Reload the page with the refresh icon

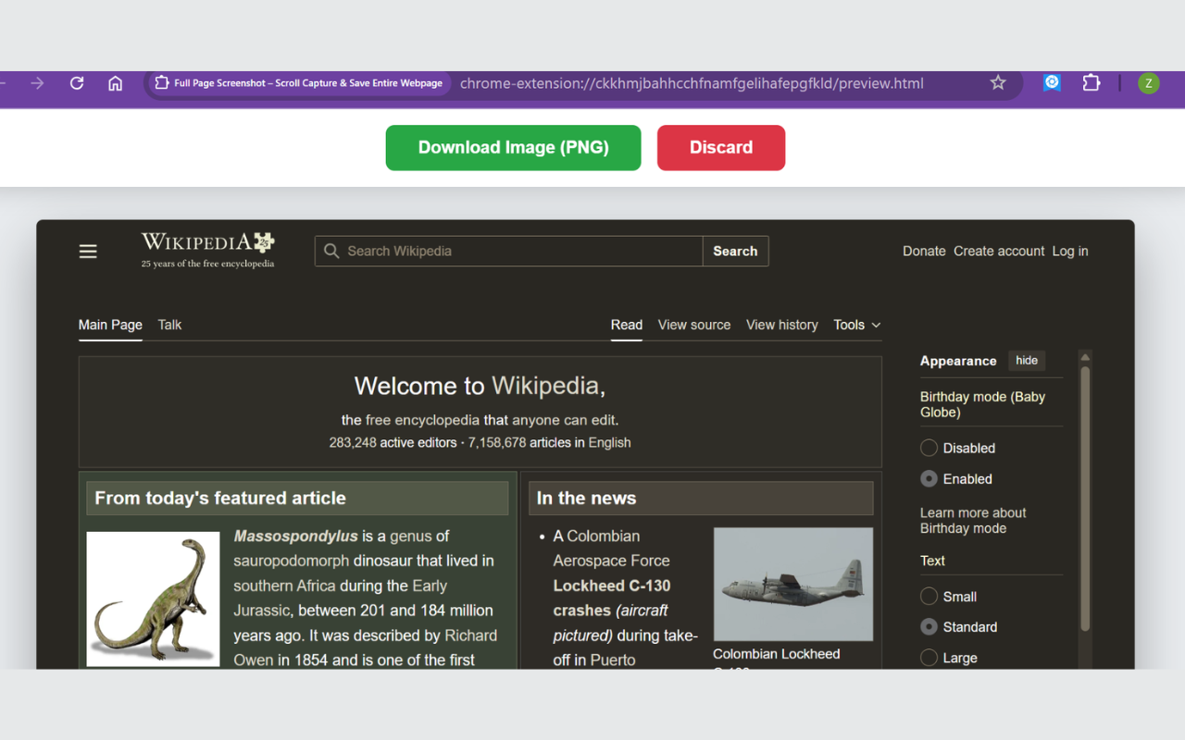coord(77,83)
